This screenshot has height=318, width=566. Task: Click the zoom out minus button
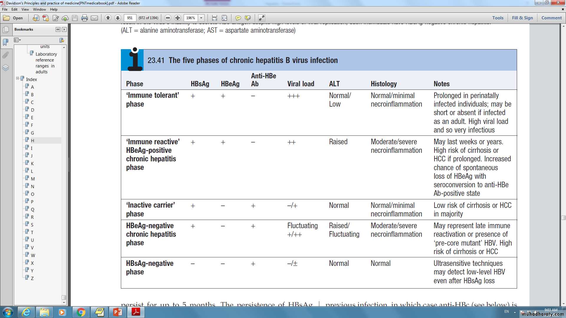pos(168,18)
